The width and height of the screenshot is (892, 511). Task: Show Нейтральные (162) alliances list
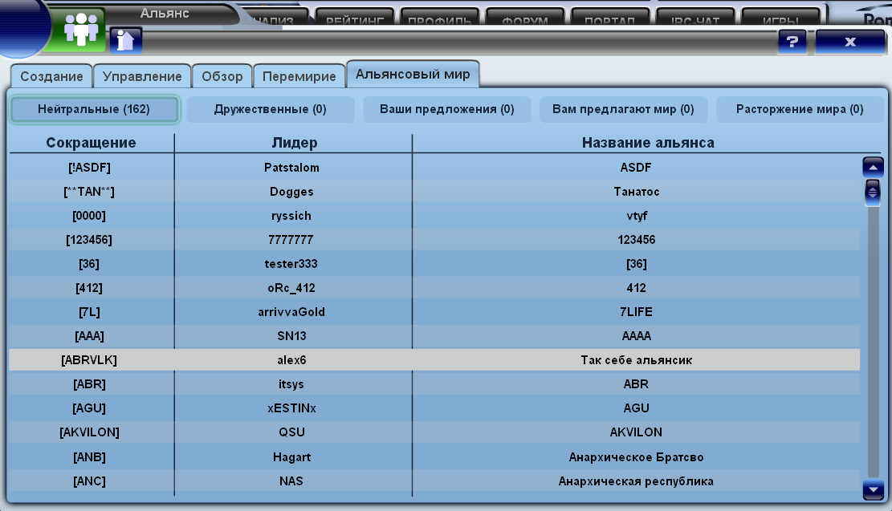coord(94,109)
